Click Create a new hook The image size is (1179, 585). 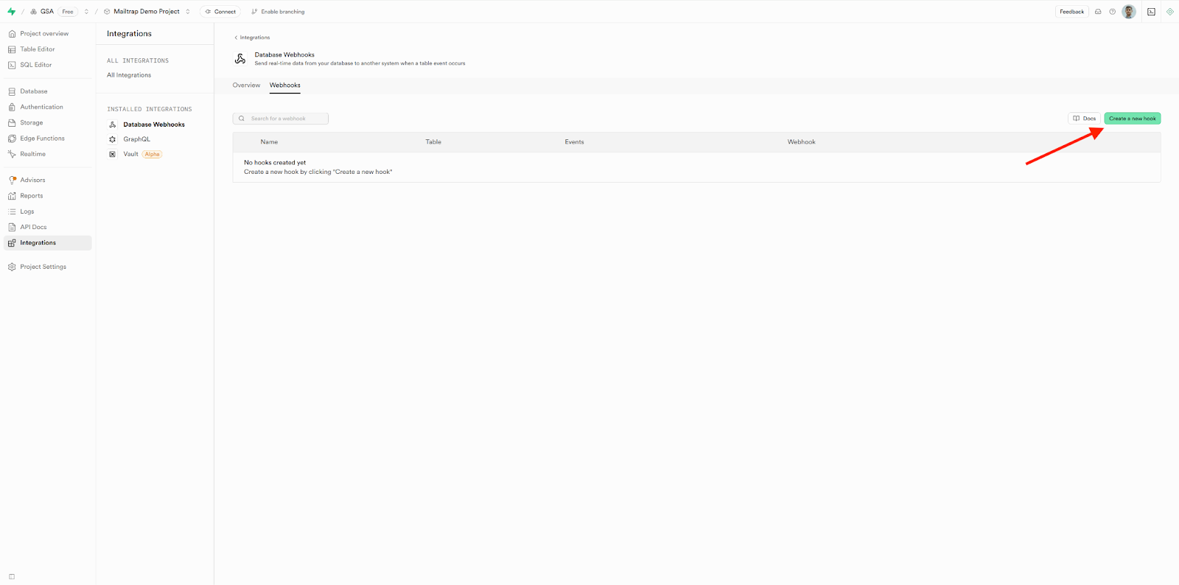[1133, 119]
